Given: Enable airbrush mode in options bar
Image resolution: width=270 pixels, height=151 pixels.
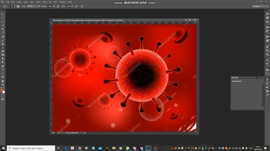Looking at the screenshot, I should (x=76, y=6).
